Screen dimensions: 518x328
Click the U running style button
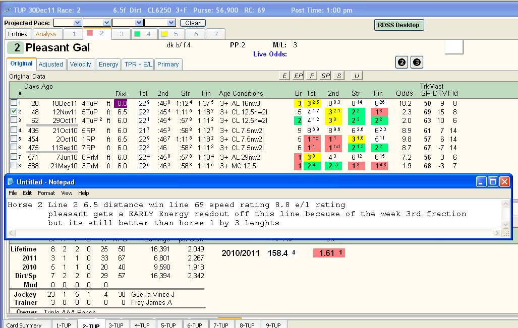click(357, 76)
